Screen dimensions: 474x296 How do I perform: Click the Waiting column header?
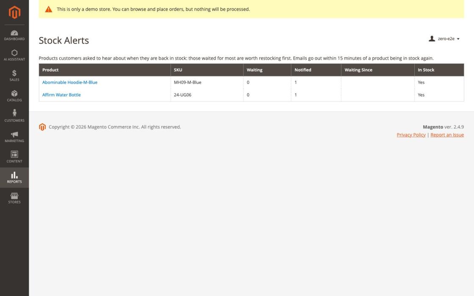(267, 70)
